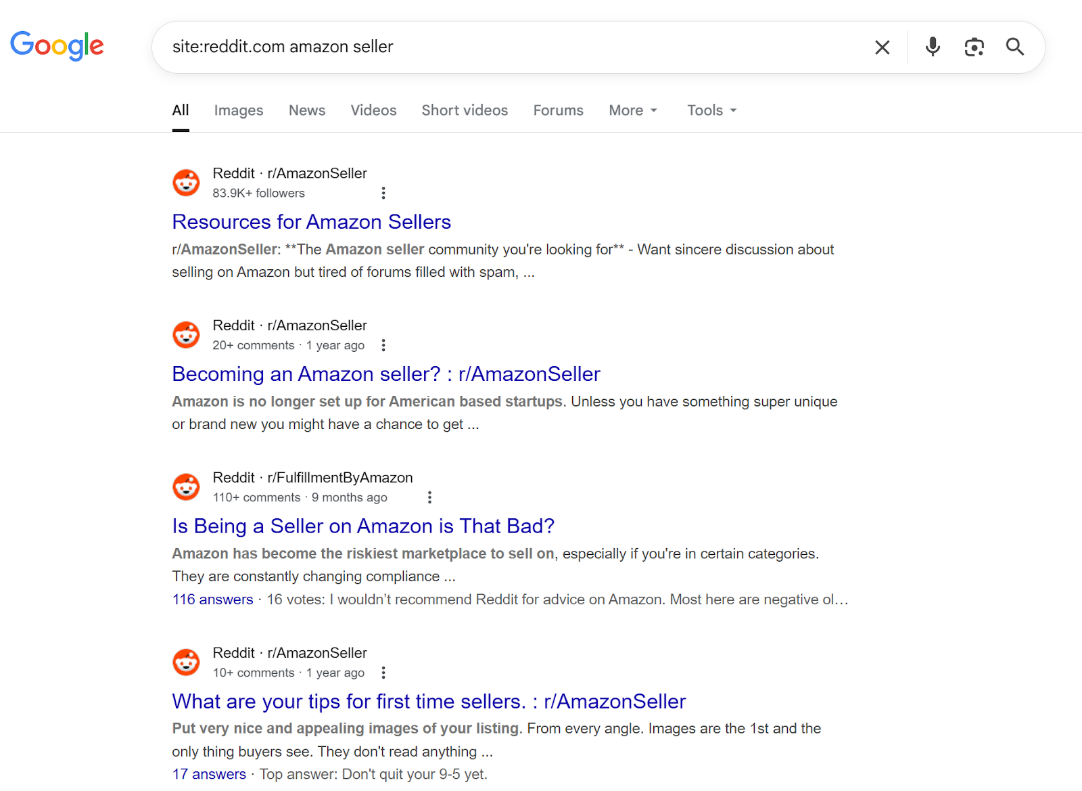Start voice search with microphone icon
Viewport: 1082px width, 791px height.
(933, 47)
